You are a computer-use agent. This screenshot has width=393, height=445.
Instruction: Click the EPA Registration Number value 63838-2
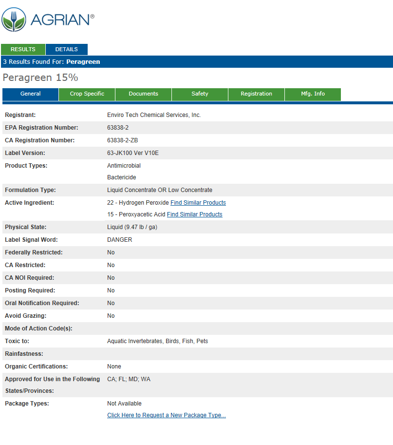tap(118, 128)
